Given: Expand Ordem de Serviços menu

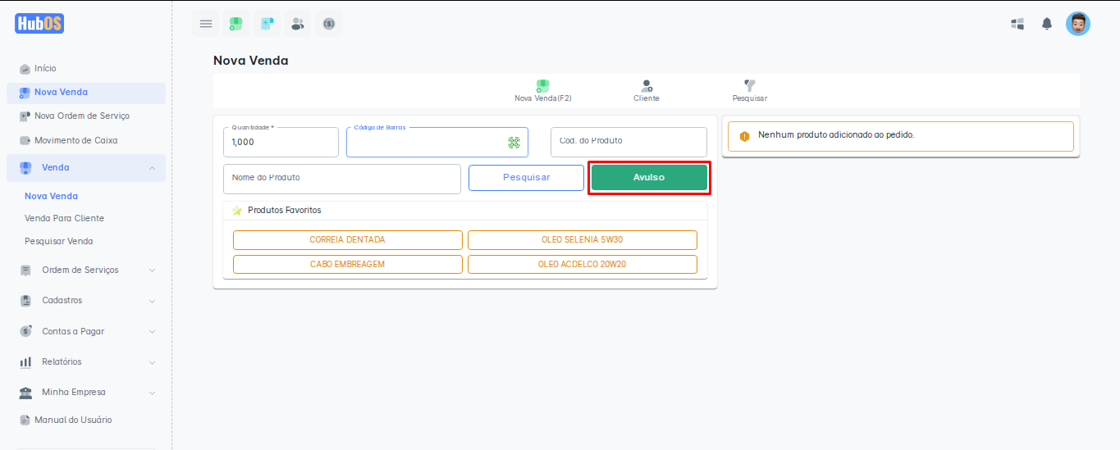Looking at the screenshot, I should pyautogui.click(x=152, y=270).
